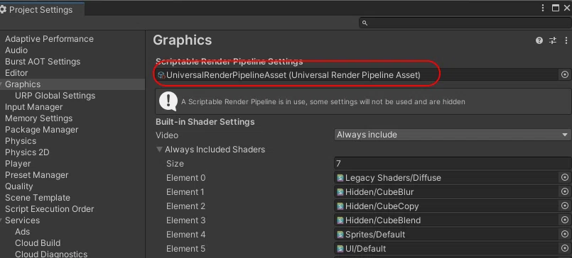Viewport: 572px width, 258px height.
Task: Open Script Execution Order settings
Action: coord(49,209)
